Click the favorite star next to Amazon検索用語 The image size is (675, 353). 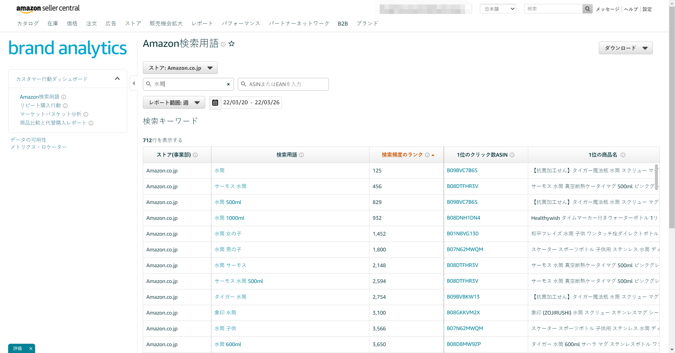click(232, 44)
